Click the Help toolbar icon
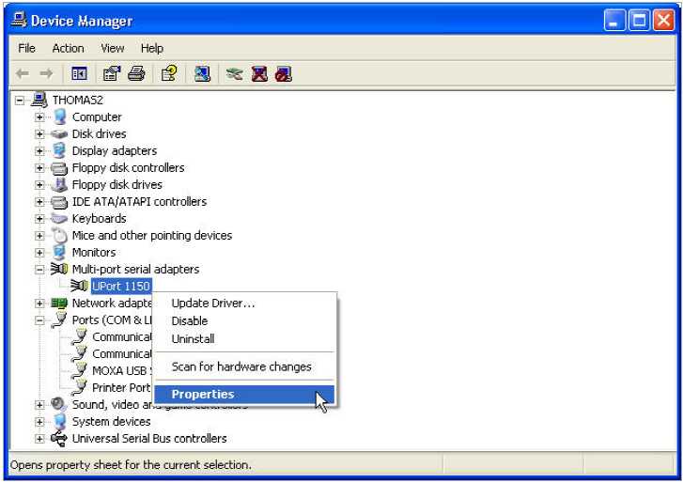 coord(169,73)
